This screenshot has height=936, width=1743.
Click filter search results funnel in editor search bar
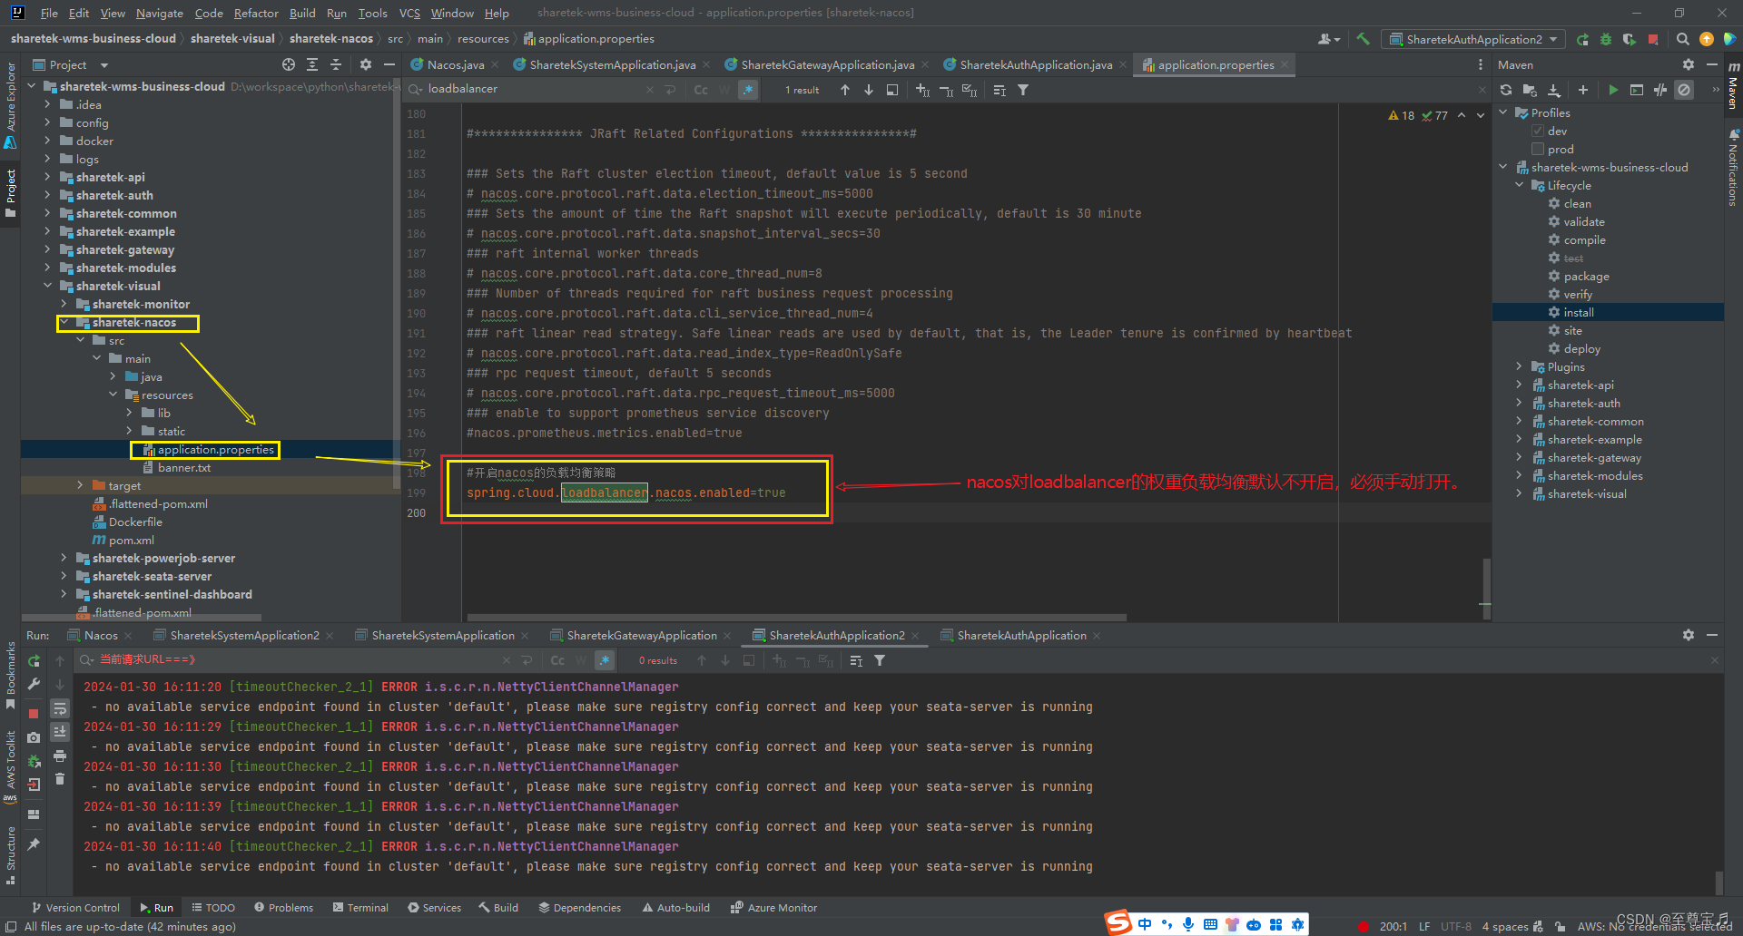(x=1023, y=90)
